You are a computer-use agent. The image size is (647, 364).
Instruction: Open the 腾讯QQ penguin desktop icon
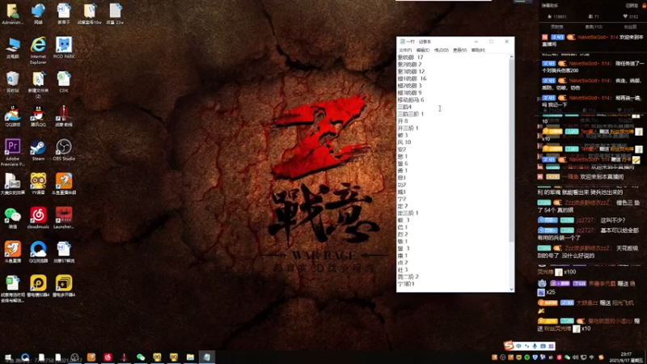tap(38, 116)
